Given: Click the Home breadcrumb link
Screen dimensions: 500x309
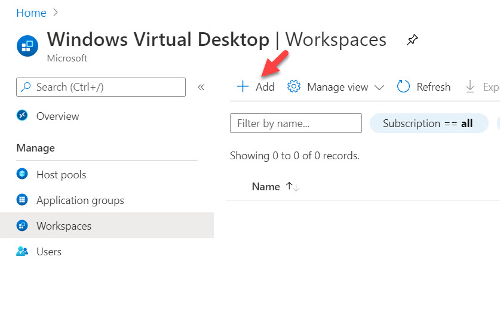Looking at the screenshot, I should 31,13.
